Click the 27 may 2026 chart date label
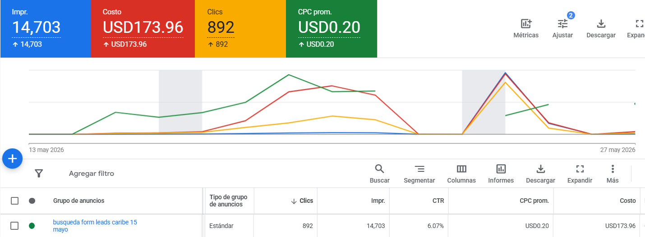 click(617, 150)
